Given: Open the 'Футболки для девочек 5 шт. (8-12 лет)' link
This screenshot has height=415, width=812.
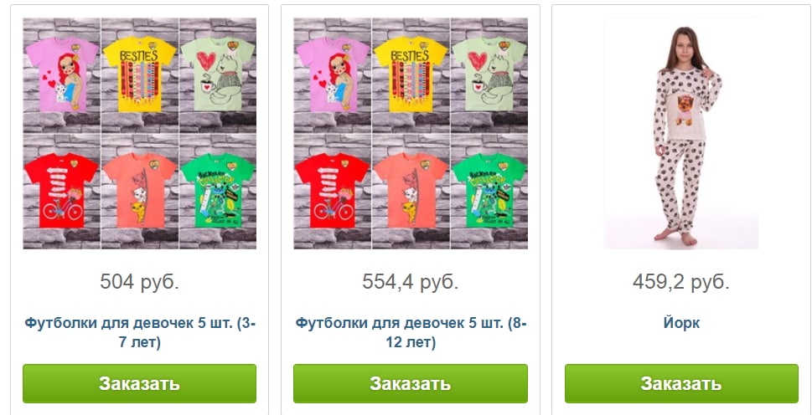Looking at the screenshot, I should click(410, 333).
